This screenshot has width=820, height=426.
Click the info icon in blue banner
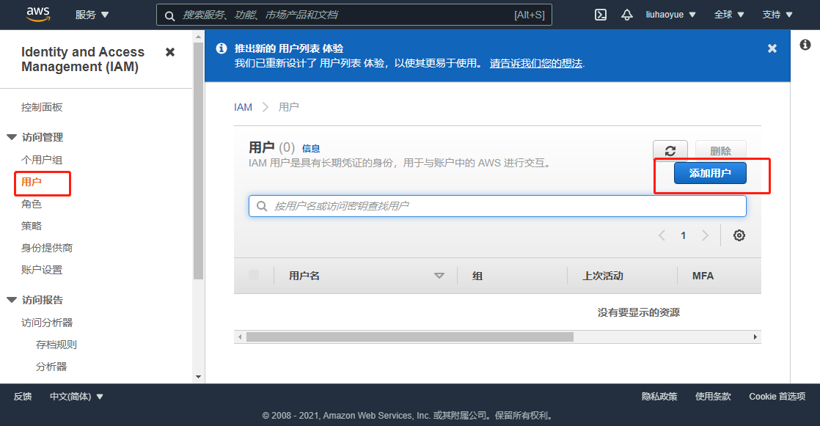pos(222,48)
